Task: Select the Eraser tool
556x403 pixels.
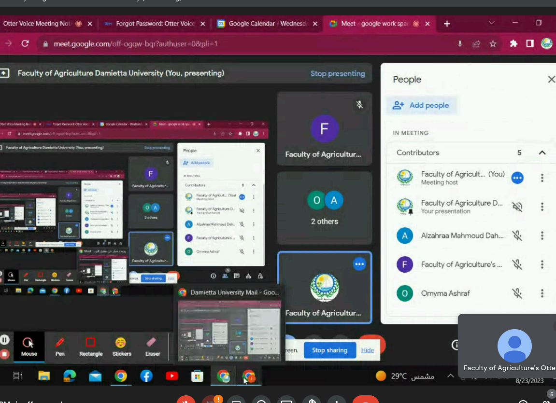Action: 153,347
